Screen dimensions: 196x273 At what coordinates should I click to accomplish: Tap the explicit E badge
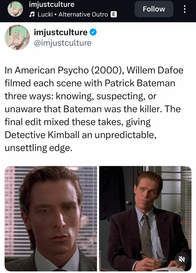point(114,14)
